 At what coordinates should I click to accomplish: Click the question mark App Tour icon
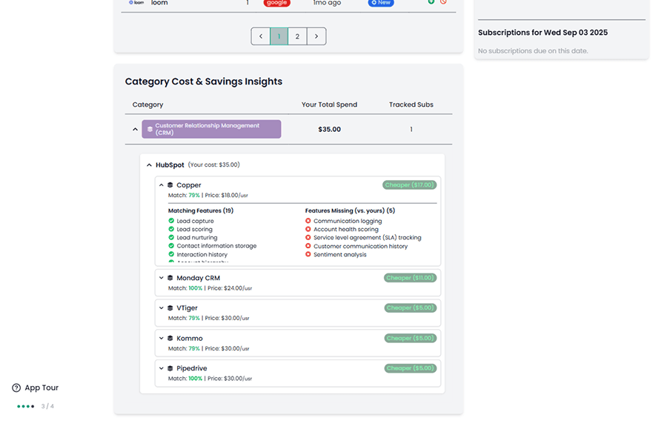[16, 388]
